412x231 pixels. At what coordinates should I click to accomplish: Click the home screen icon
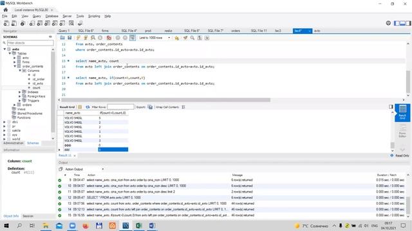[x=6, y=10]
